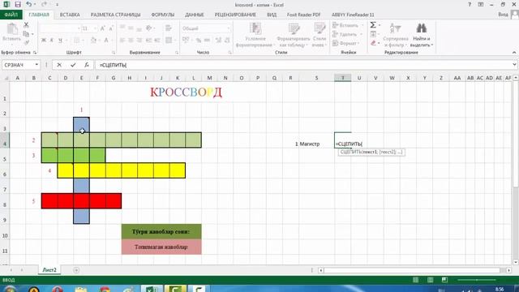The image size is (519, 292).
Task: Click the Save icon in quick access toolbar
Action: click(18, 4)
